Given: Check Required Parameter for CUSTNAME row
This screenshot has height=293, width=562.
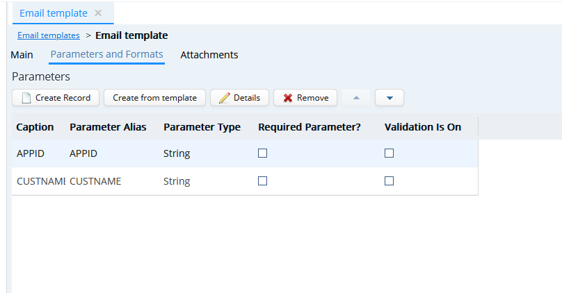Looking at the screenshot, I should point(263,181).
